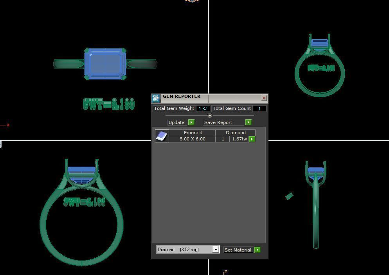Image resolution: width=389 pixels, height=275 pixels.
Task: Click the Total Gem Weight value 1.67
Action: pyautogui.click(x=203, y=108)
